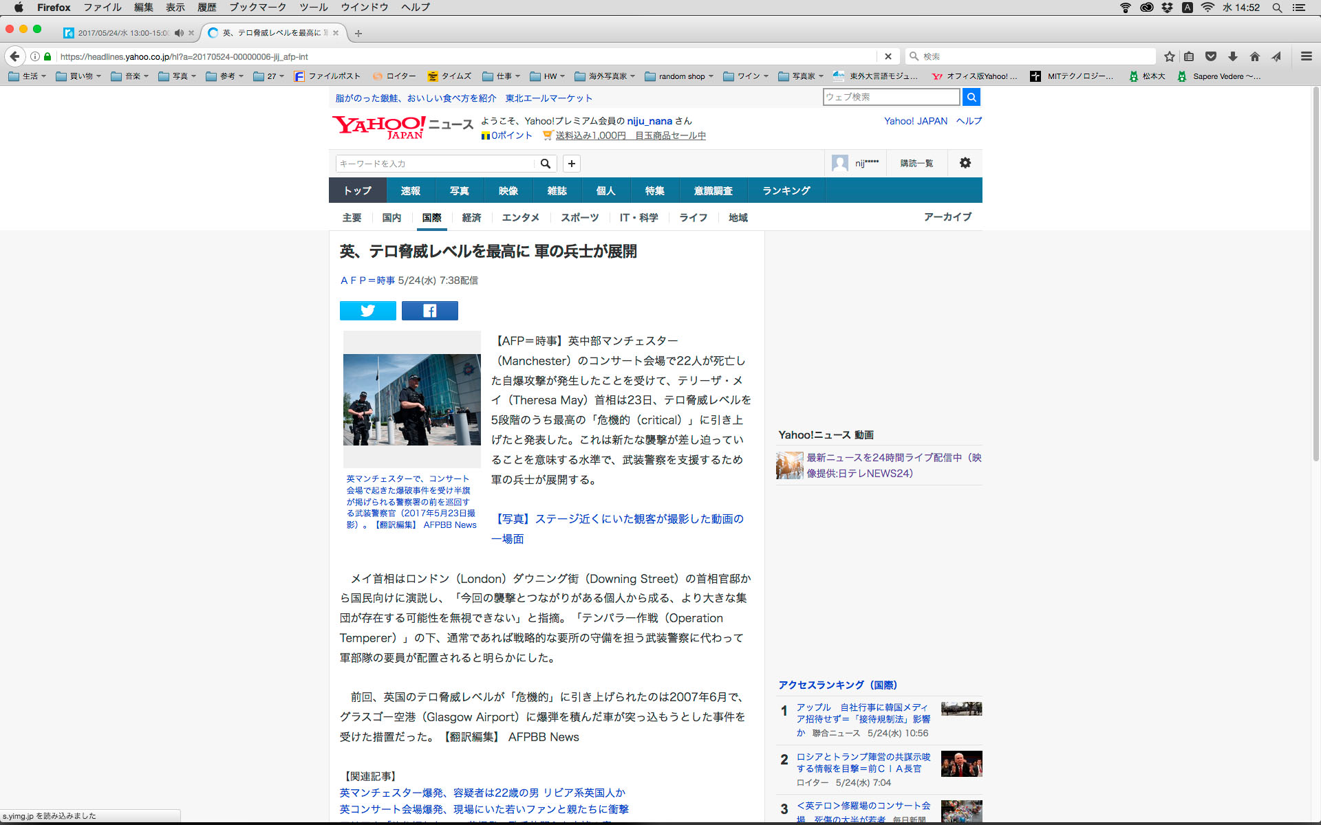Click the keyword search magnifier icon

545,164
